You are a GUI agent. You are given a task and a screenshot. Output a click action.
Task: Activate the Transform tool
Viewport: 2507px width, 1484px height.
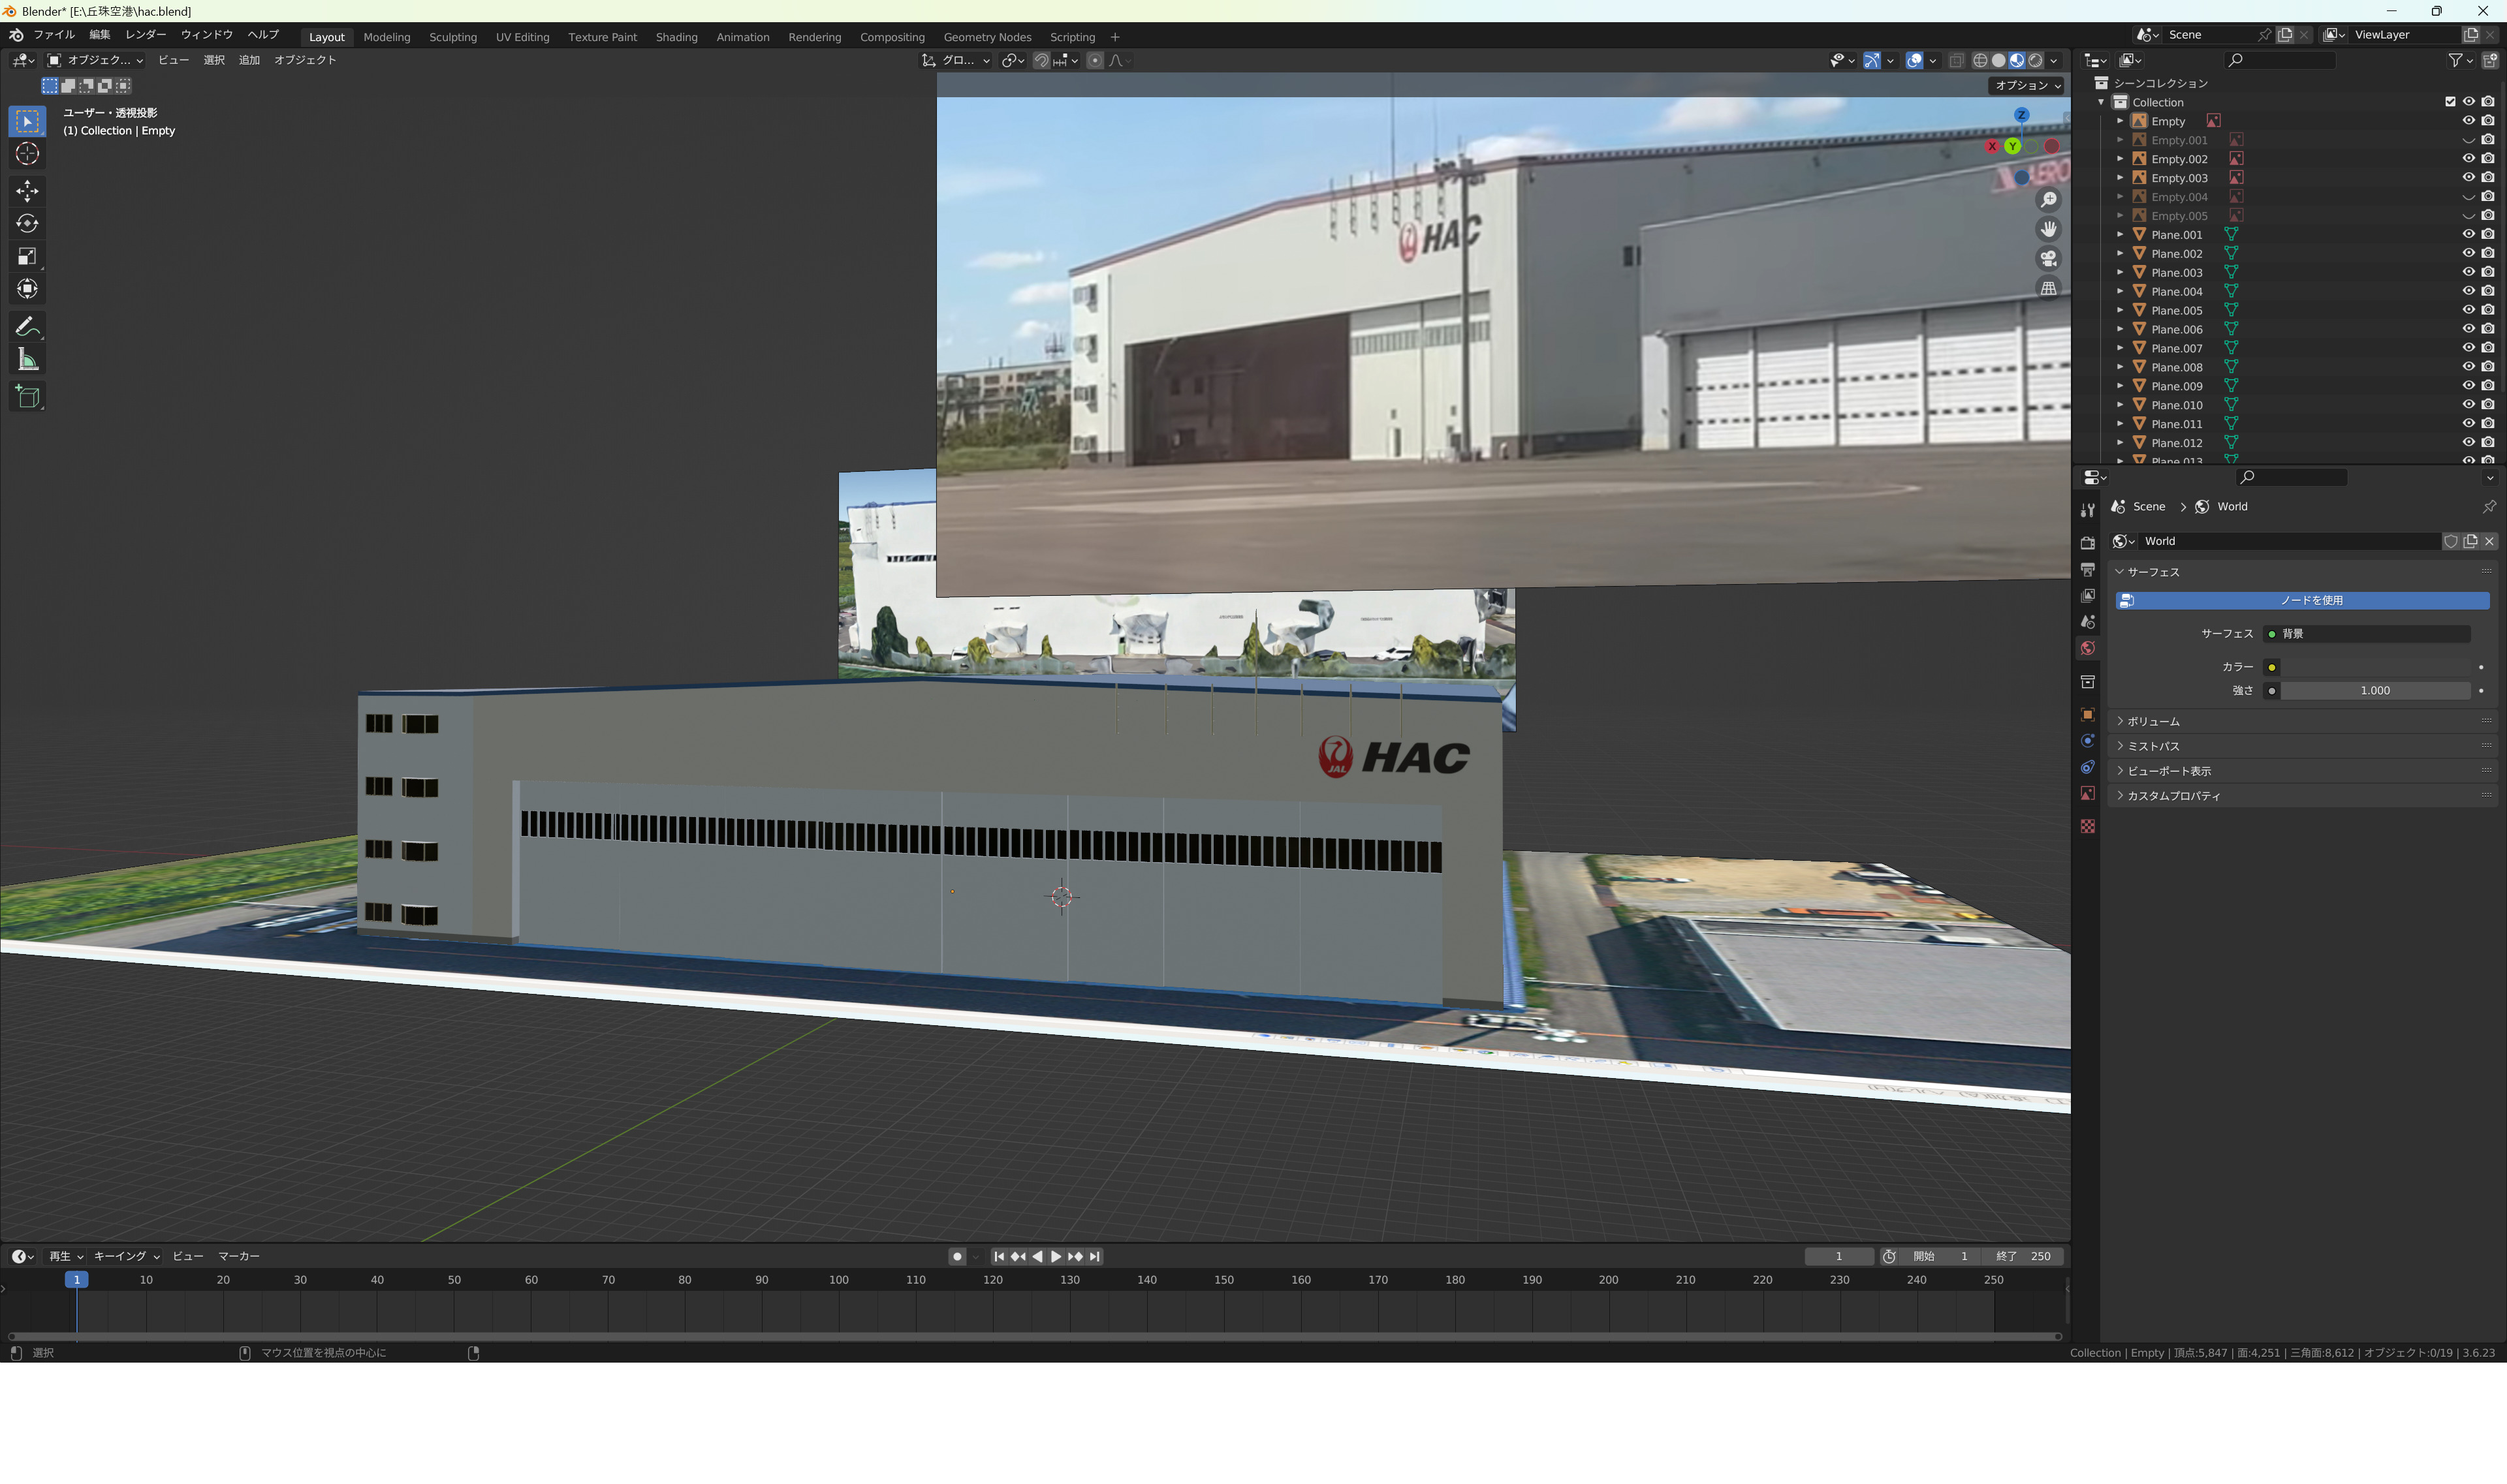click(x=27, y=289)
